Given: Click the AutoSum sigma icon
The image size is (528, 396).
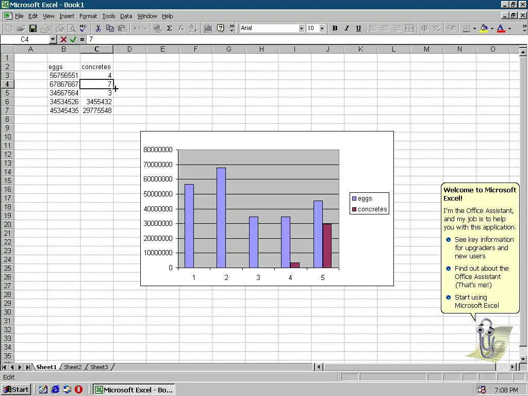Looking at the screenshot, I should [x=169, y=28].
